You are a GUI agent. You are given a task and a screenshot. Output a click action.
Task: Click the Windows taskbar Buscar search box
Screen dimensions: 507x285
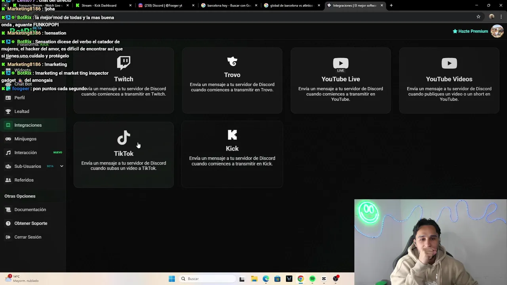(x=206, y=279)
